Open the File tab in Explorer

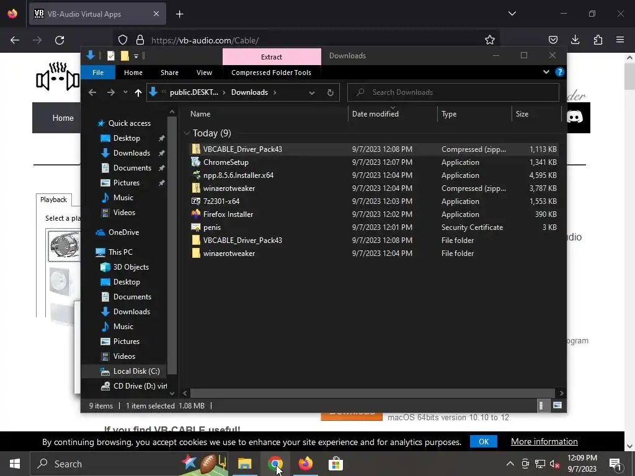(98, 73)
